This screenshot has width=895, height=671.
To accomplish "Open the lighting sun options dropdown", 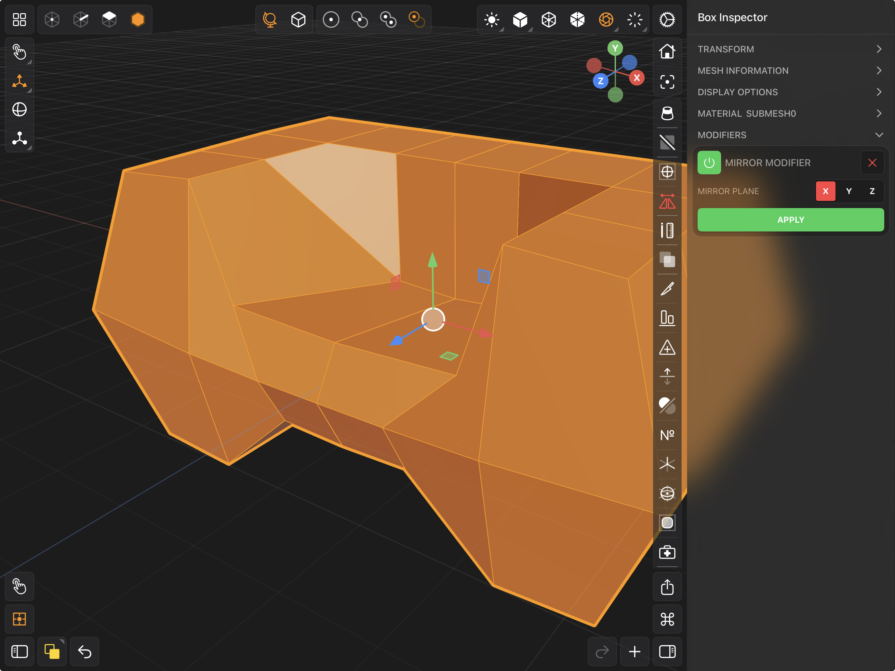I will point(492,20).
